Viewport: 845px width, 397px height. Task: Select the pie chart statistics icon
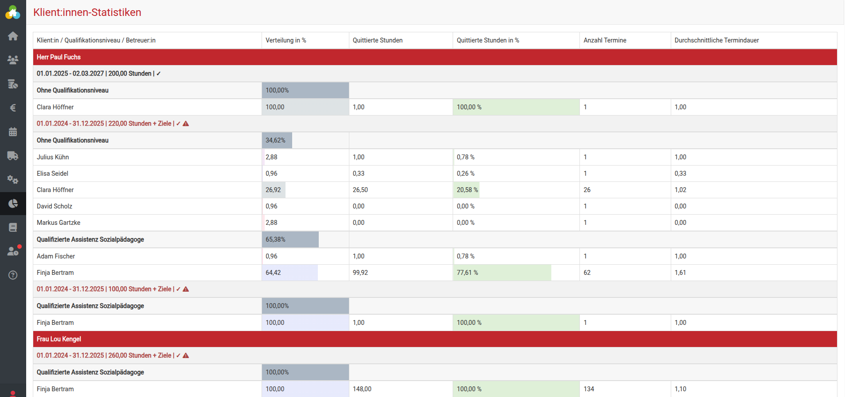point(13,204)
